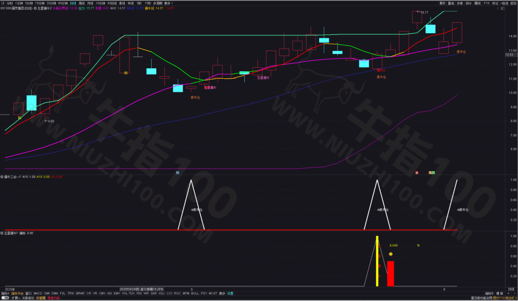Select the BRAR indicator
The height and width of the screenshot is (301, 518).
pyautogui.click(x=80, y=293)
